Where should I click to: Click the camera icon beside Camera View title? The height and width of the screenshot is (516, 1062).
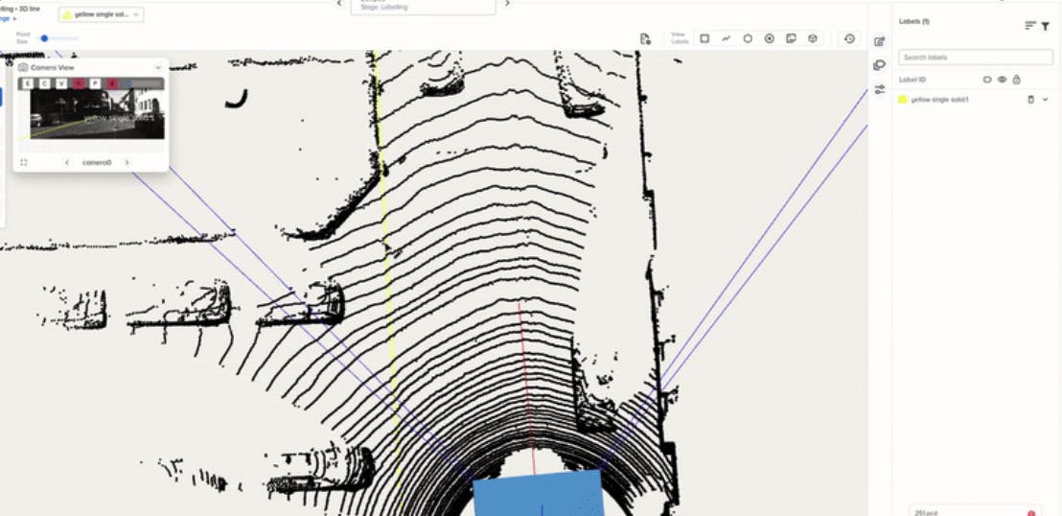click(x=23, y=68)
